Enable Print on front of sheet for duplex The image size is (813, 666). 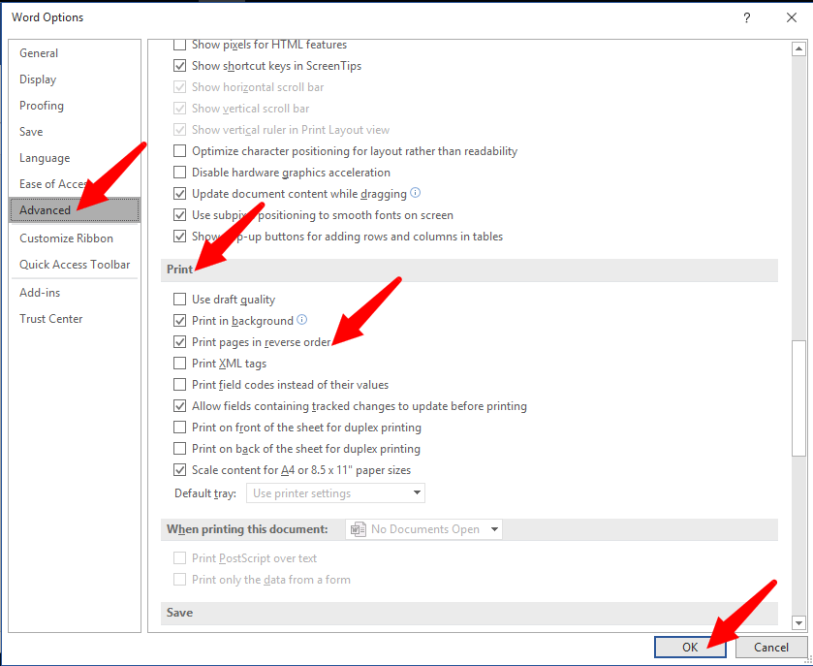[179, 427]
